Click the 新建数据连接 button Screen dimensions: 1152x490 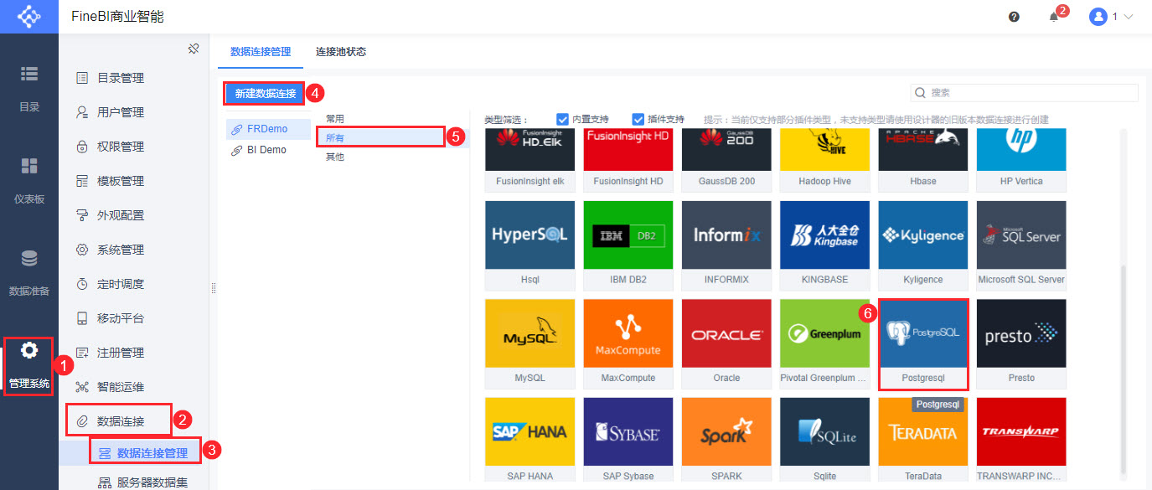[x=265, y=93]
